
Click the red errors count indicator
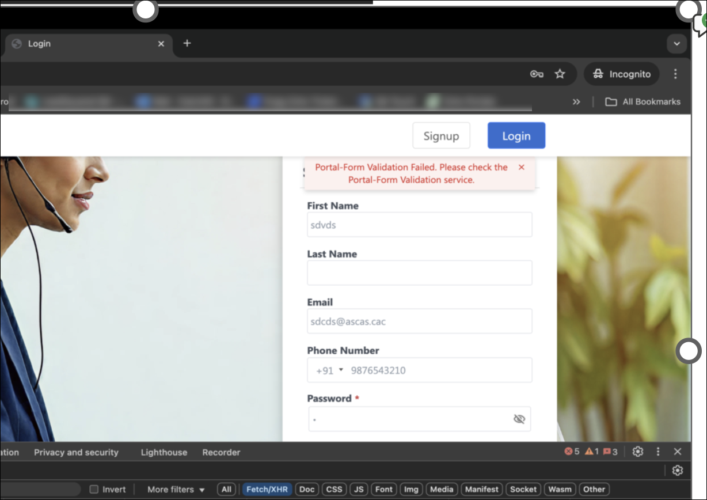[572, 452]
